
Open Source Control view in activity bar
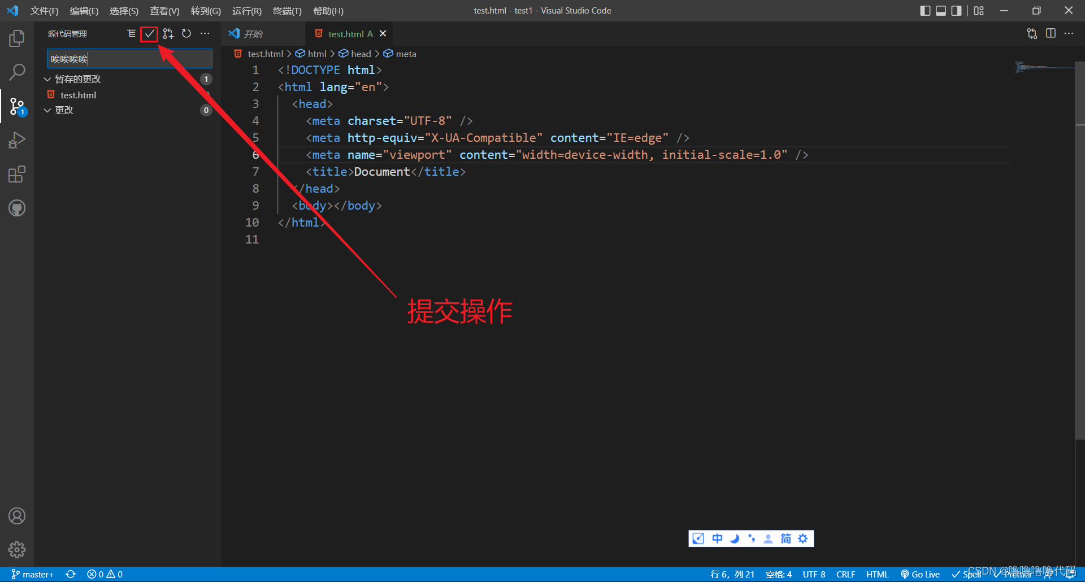pyautogui.click(x=17, y=106)
